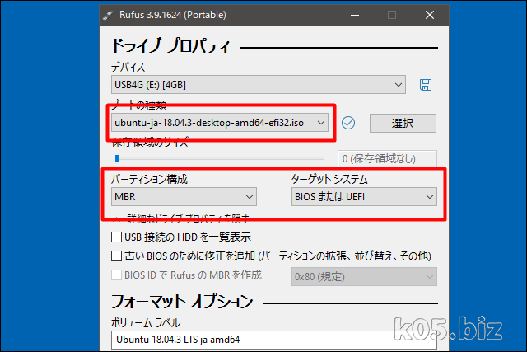Screen dimensions: 527x352
Task: Open the デバイス dropdown showing USB4G (E:)
Action: pos(258,84)
